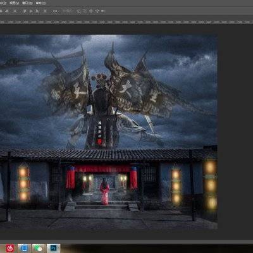Open the 视图 (View) menu

pos(15,3)
